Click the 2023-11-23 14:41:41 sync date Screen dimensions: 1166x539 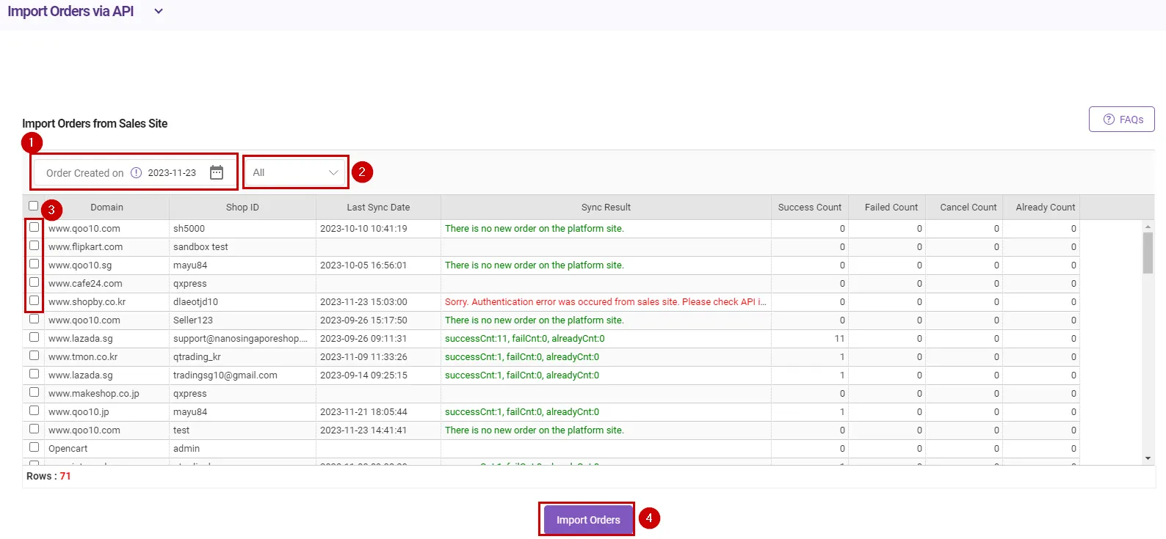click(363, 430)
